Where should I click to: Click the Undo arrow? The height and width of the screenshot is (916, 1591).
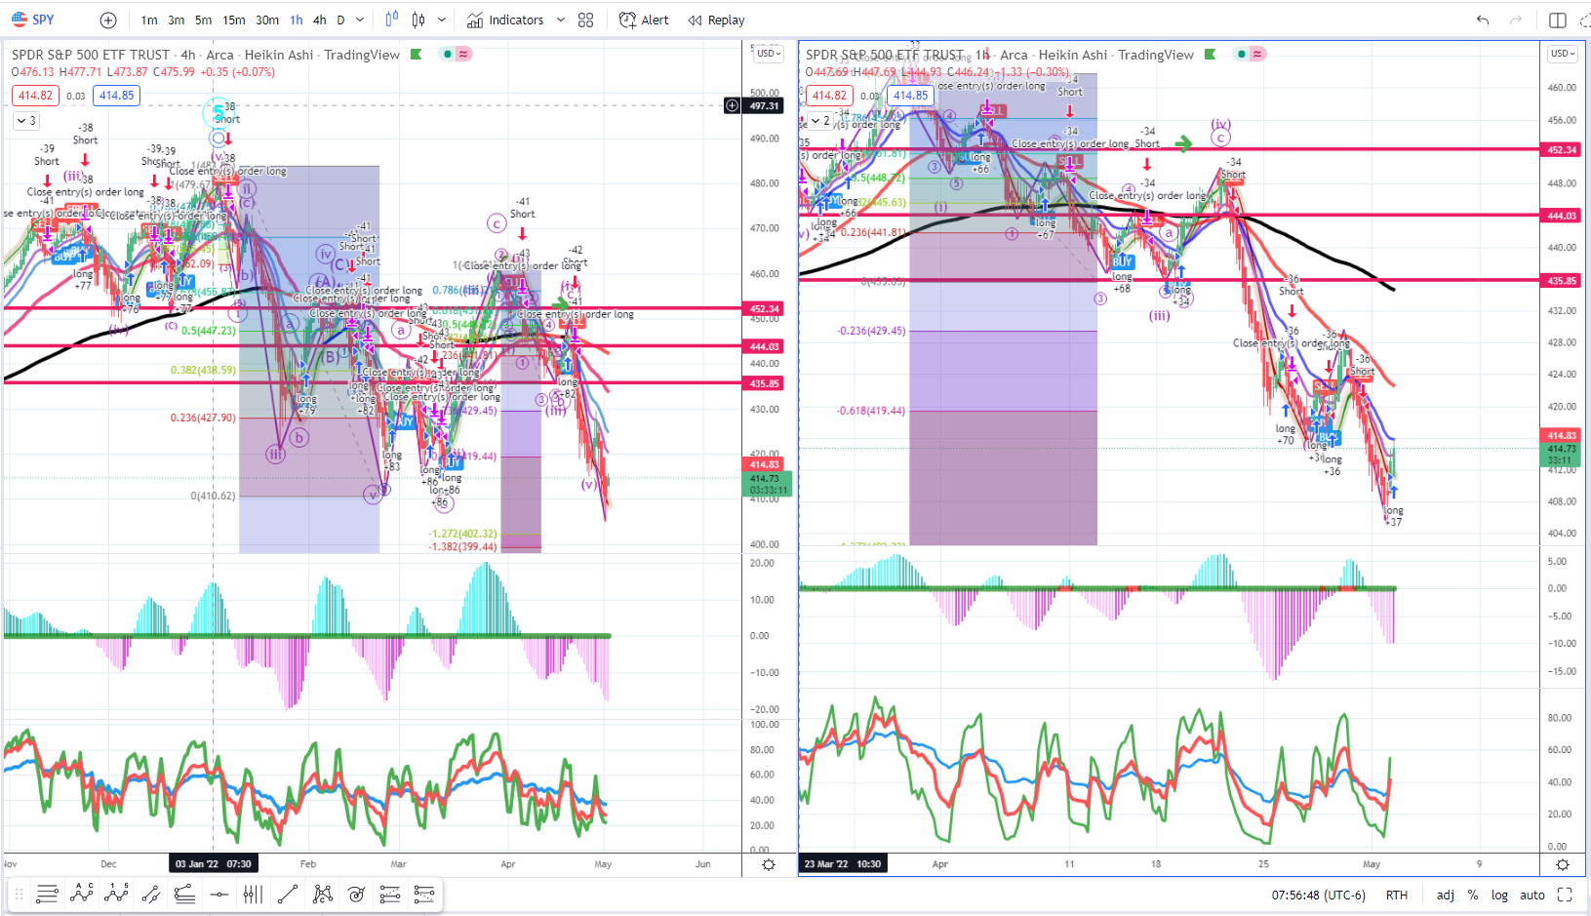point(1483,20)
